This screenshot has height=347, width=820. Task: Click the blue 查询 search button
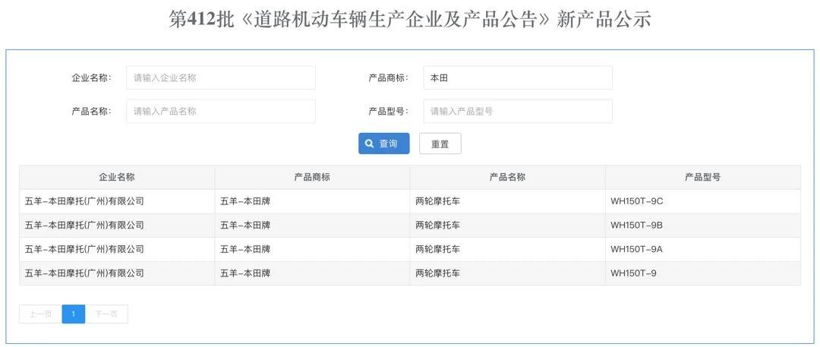[384, 144]
